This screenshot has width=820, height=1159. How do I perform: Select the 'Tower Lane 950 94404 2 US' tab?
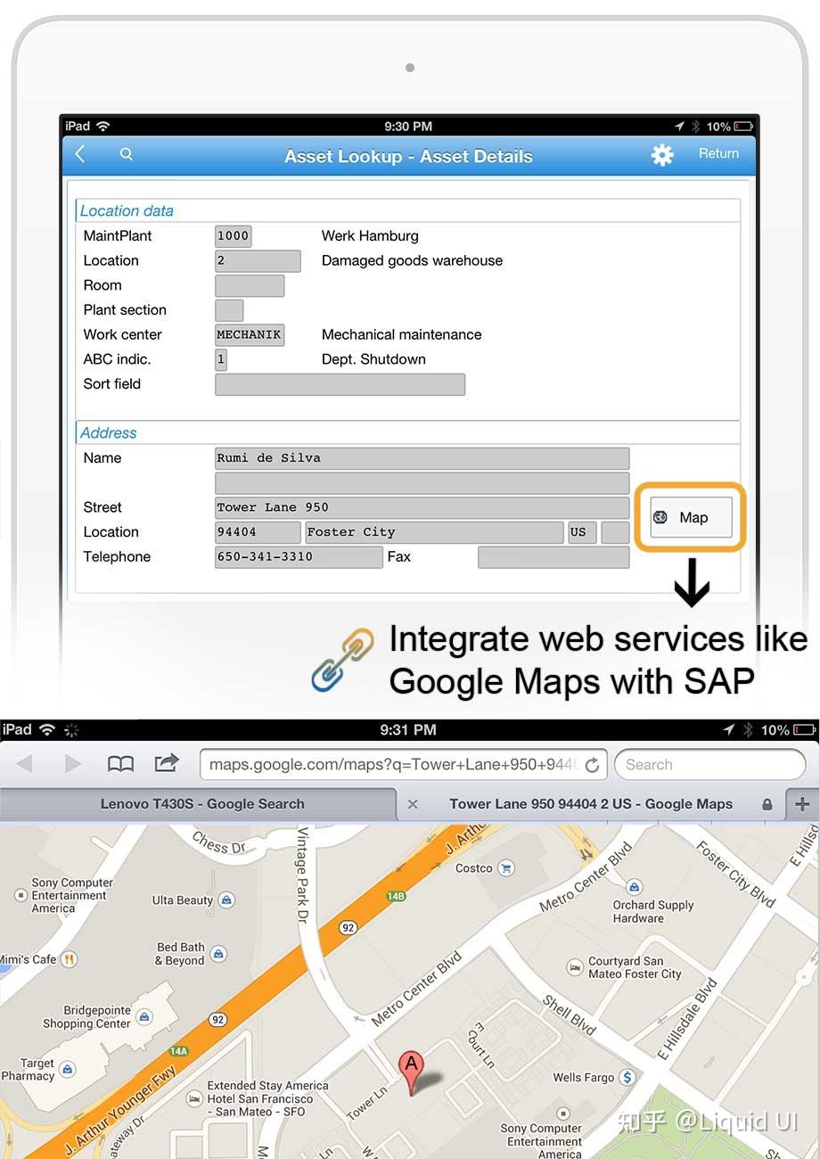tap(590, 803)
